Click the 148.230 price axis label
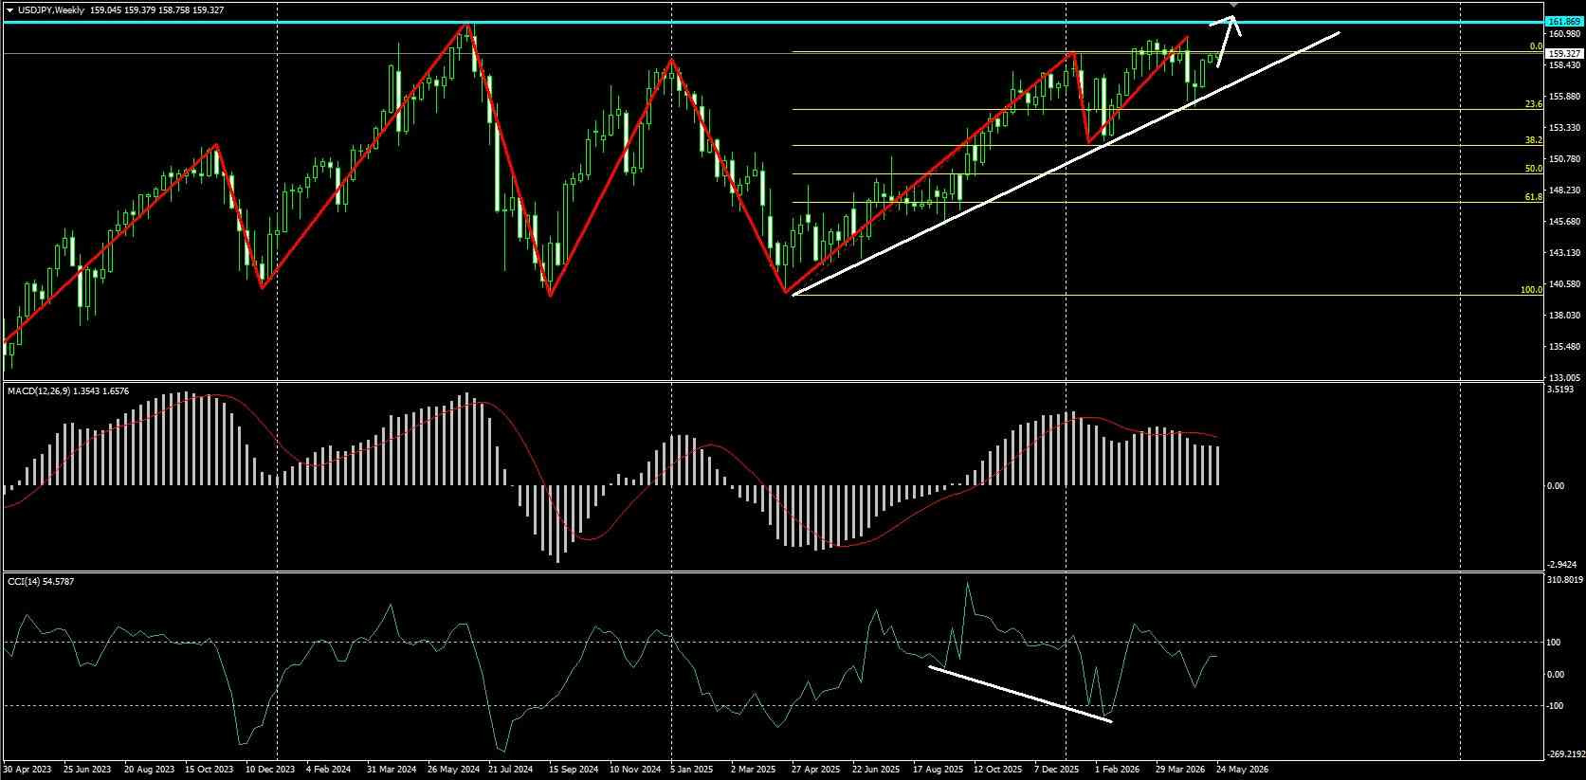The width and height of the screenshot is (1586, 780). point(1563,190)
